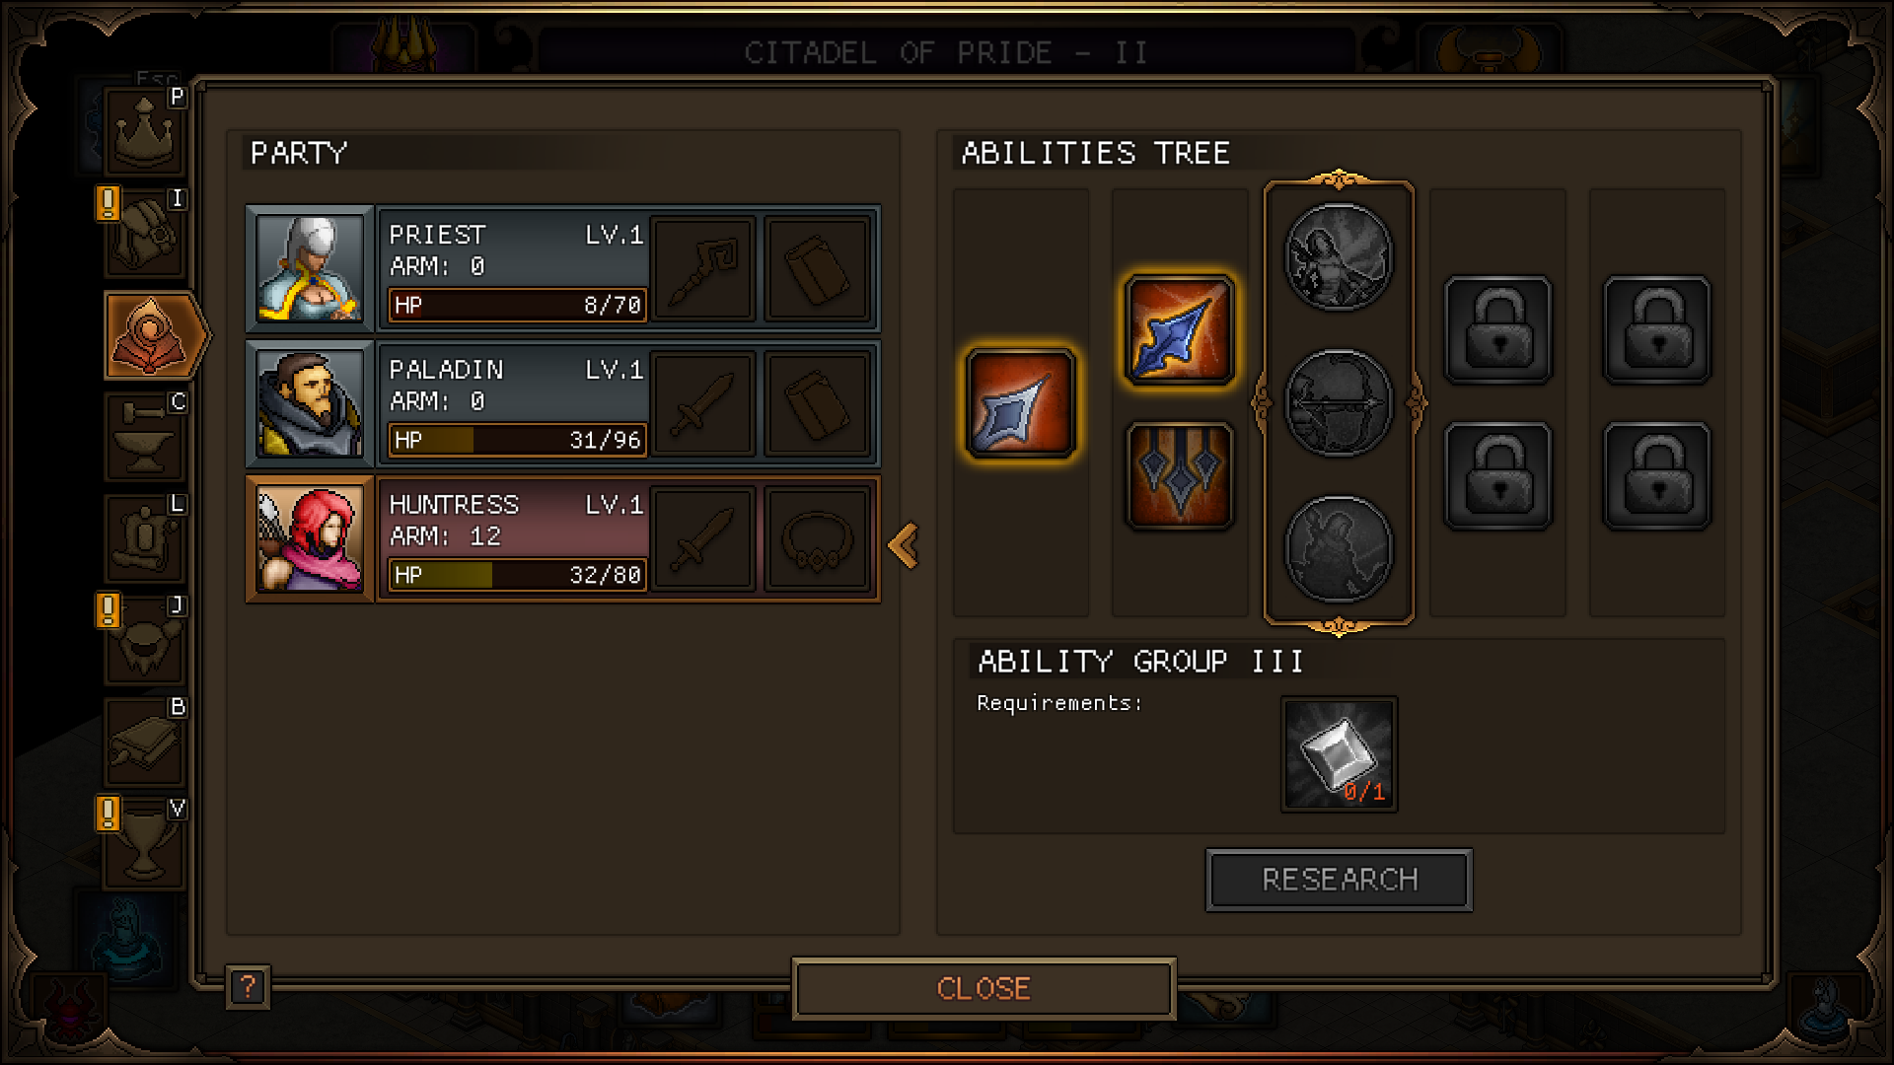Click the Huntress portrait
The image size is (1894, 1065).
point(310,539)
